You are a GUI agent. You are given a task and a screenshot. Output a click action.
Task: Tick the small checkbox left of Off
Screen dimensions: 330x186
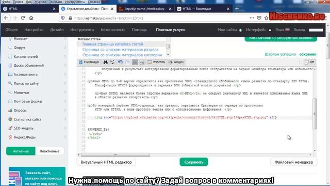[300, 62]
